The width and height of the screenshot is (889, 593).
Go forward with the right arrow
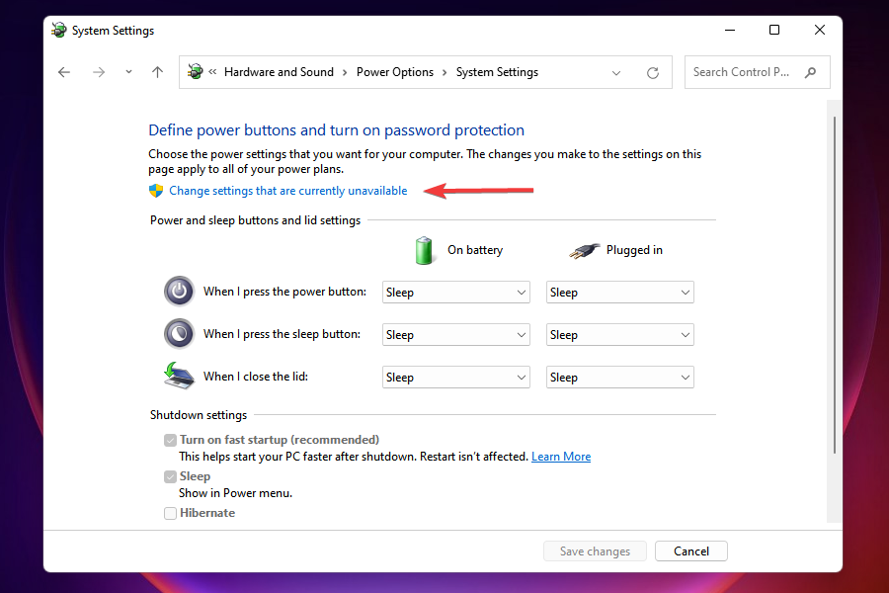click(x=99, y=72)
